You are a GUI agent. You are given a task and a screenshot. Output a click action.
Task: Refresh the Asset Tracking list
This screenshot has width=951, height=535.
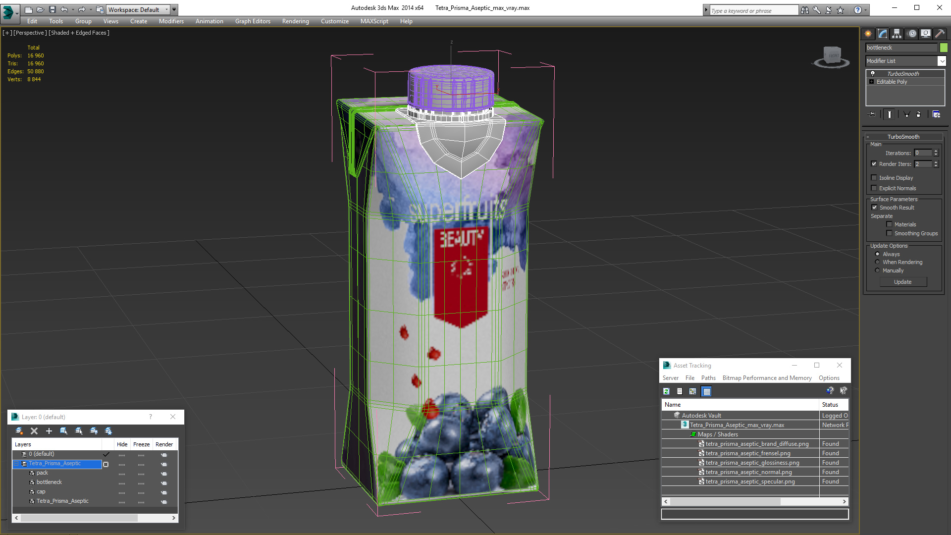point(666,391)
